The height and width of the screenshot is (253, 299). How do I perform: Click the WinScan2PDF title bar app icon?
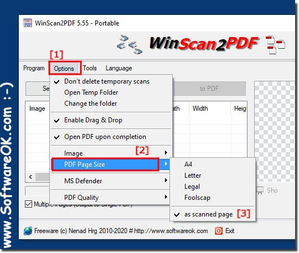(x=28, y=23)
